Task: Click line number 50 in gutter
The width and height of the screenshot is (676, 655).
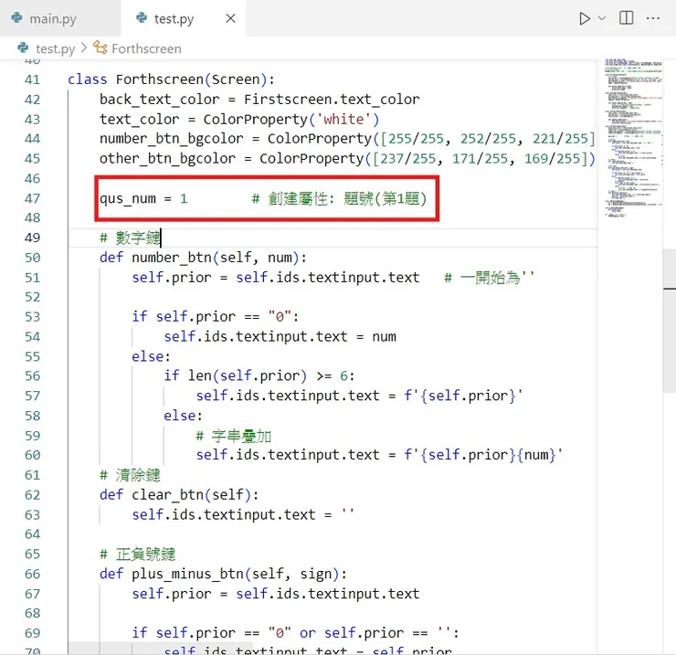Action: 32,258
